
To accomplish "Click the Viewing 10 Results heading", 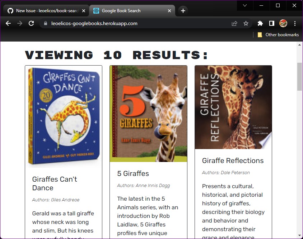I will pyautogui.click(x=117, y=55).
